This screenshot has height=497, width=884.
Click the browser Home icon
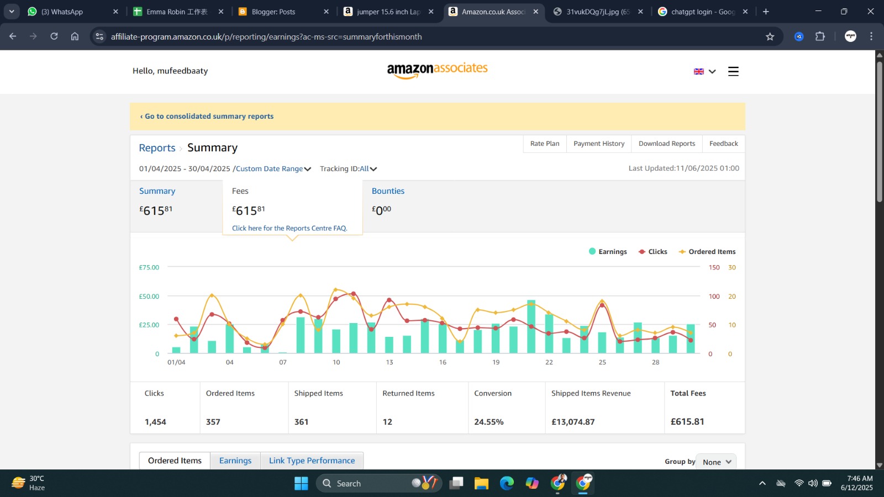click(75, 36)
